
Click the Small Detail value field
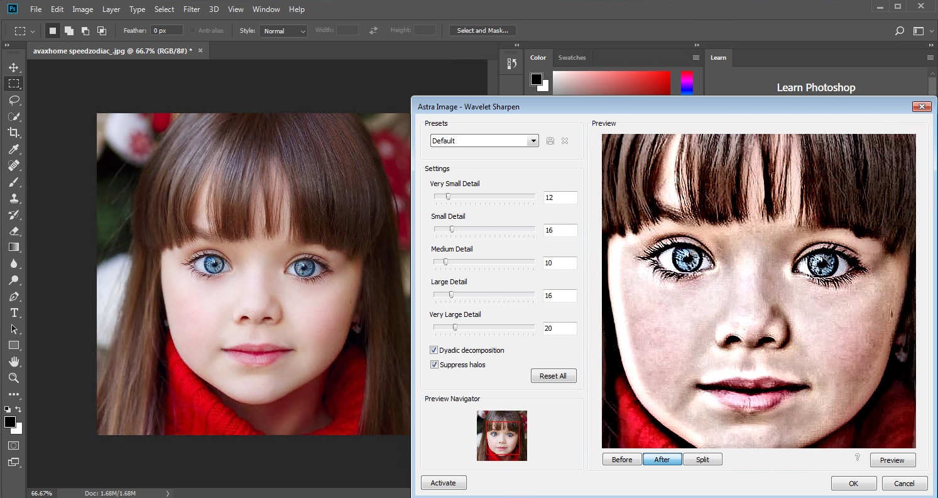(x=560, y=230)
